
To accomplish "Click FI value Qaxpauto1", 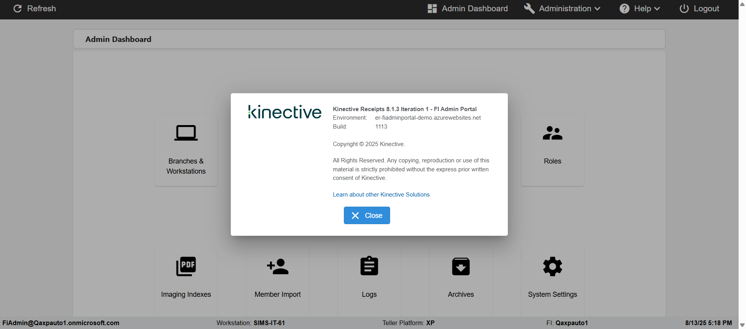I will (x=572, y=323).
